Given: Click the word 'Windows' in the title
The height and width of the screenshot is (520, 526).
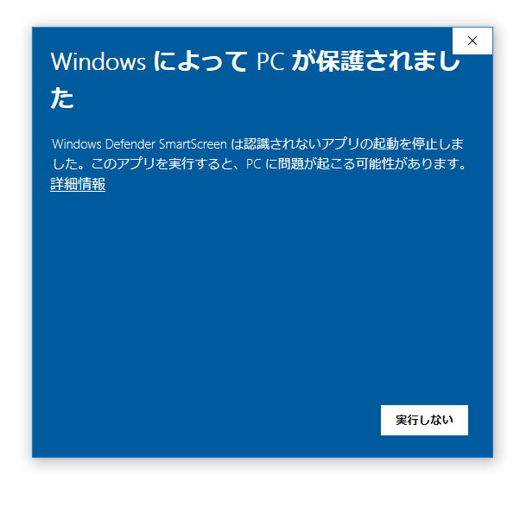Looking at the screenshot, I should (x=98, y=61).
